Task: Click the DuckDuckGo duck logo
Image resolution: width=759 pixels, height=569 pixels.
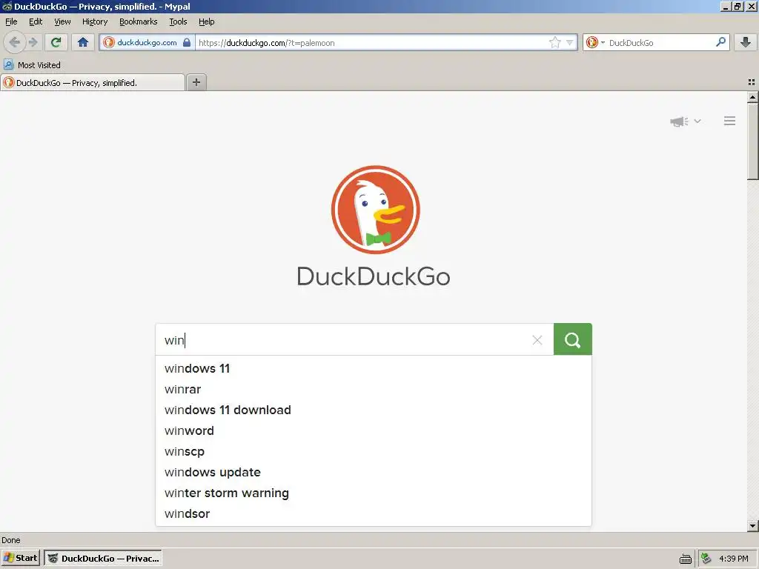Action: coord(375,210)
